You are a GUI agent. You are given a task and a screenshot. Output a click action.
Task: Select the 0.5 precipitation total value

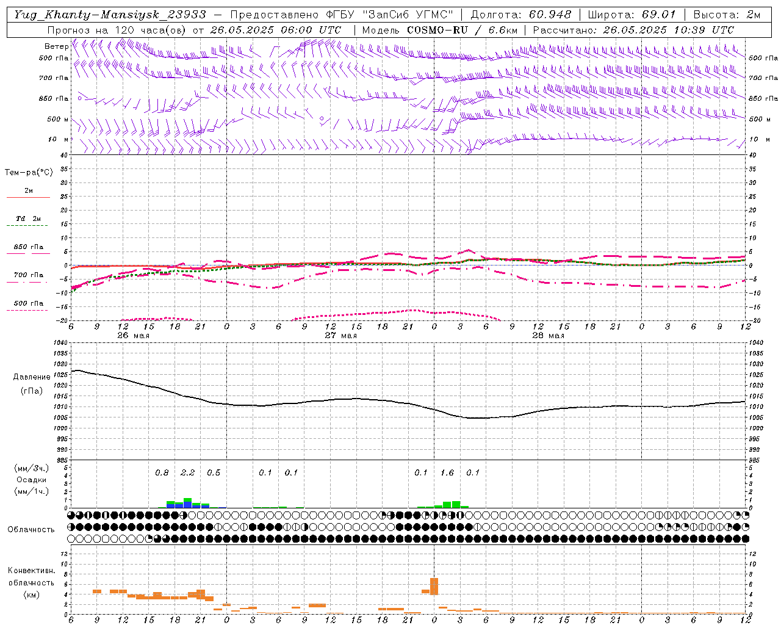(214, 472)
